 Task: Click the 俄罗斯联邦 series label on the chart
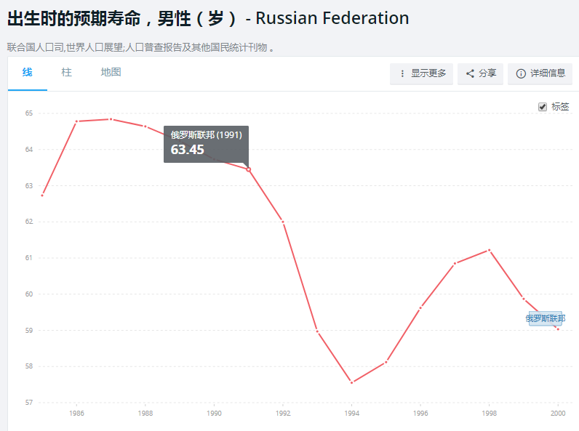pyautogui.click(x=546, y=318)
